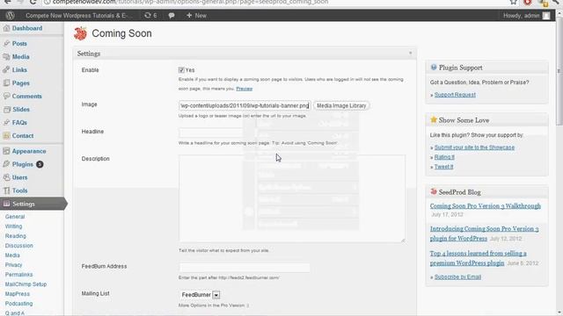
Task: Open the Howdy, admin account menu
Action: click(526, 16)
